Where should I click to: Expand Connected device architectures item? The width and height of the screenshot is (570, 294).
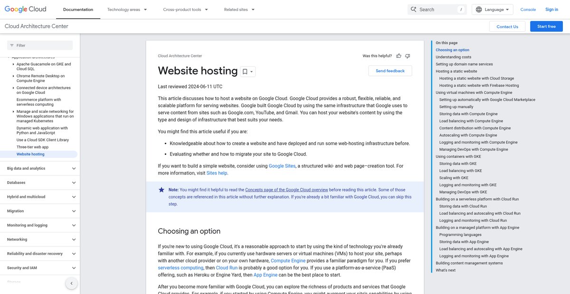coord(13,88)
